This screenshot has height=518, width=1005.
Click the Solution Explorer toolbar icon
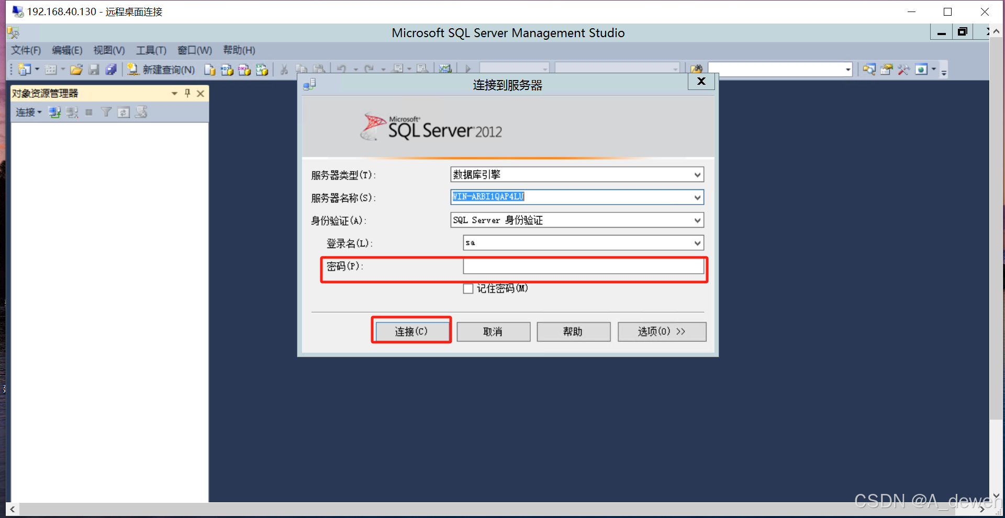(869, 69)
